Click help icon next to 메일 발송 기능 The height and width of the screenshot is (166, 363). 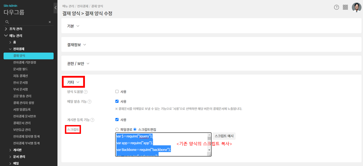point(89,102)
